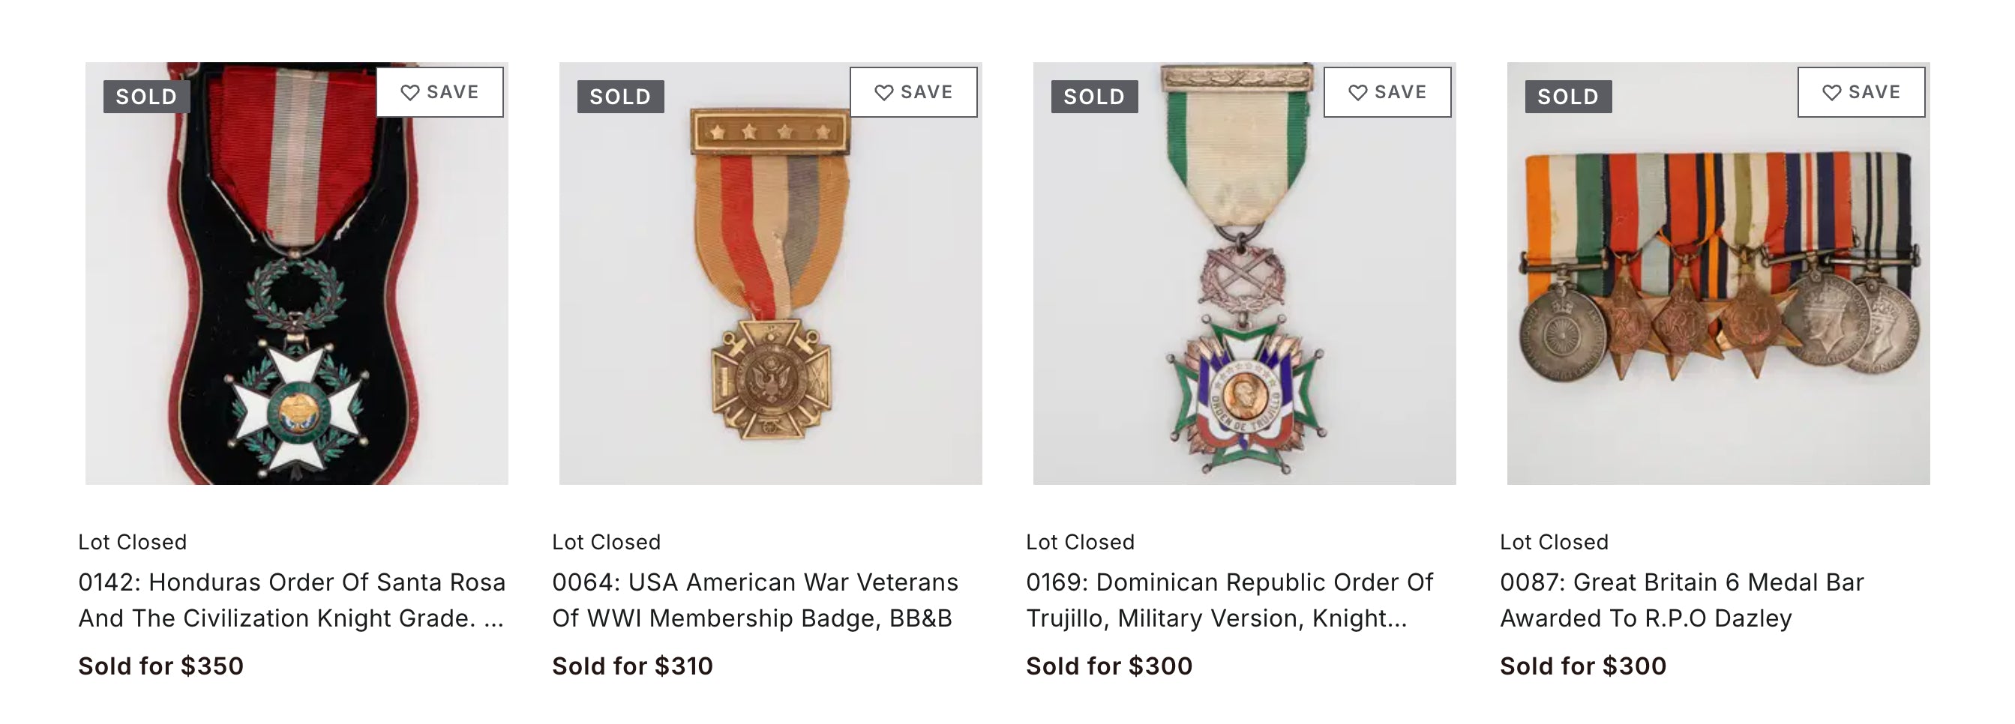Open lot 0087 Great Britain 6 Medal link
Screen dimensions: 2015x724
tap(1682, 600)
